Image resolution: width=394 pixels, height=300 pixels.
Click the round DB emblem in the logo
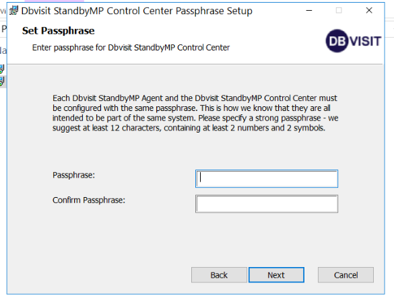337,41
